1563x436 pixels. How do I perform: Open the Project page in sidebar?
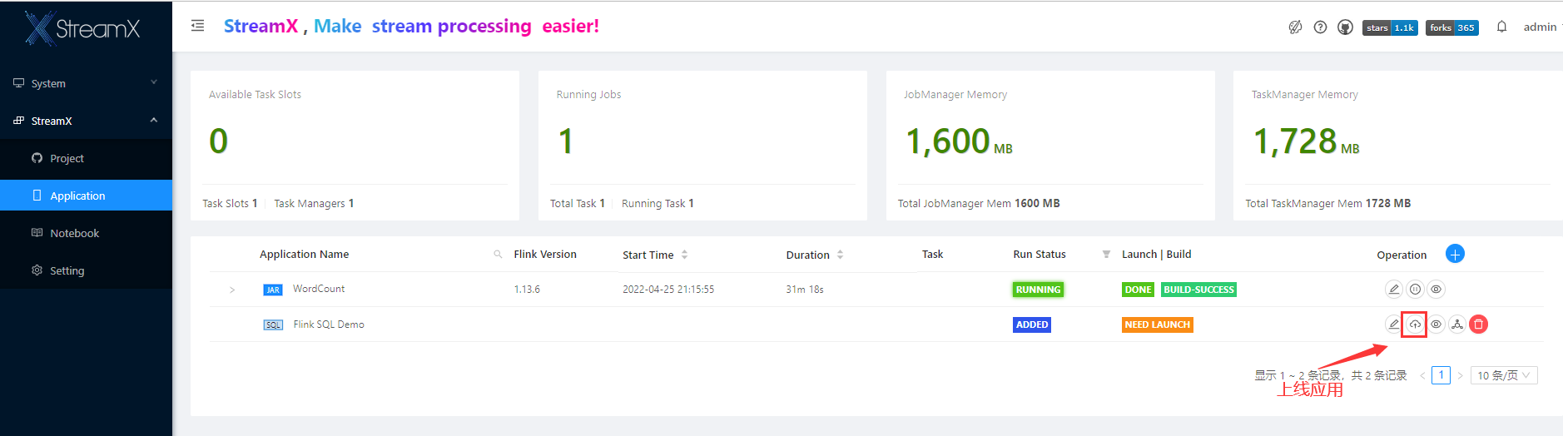(86, 158)
